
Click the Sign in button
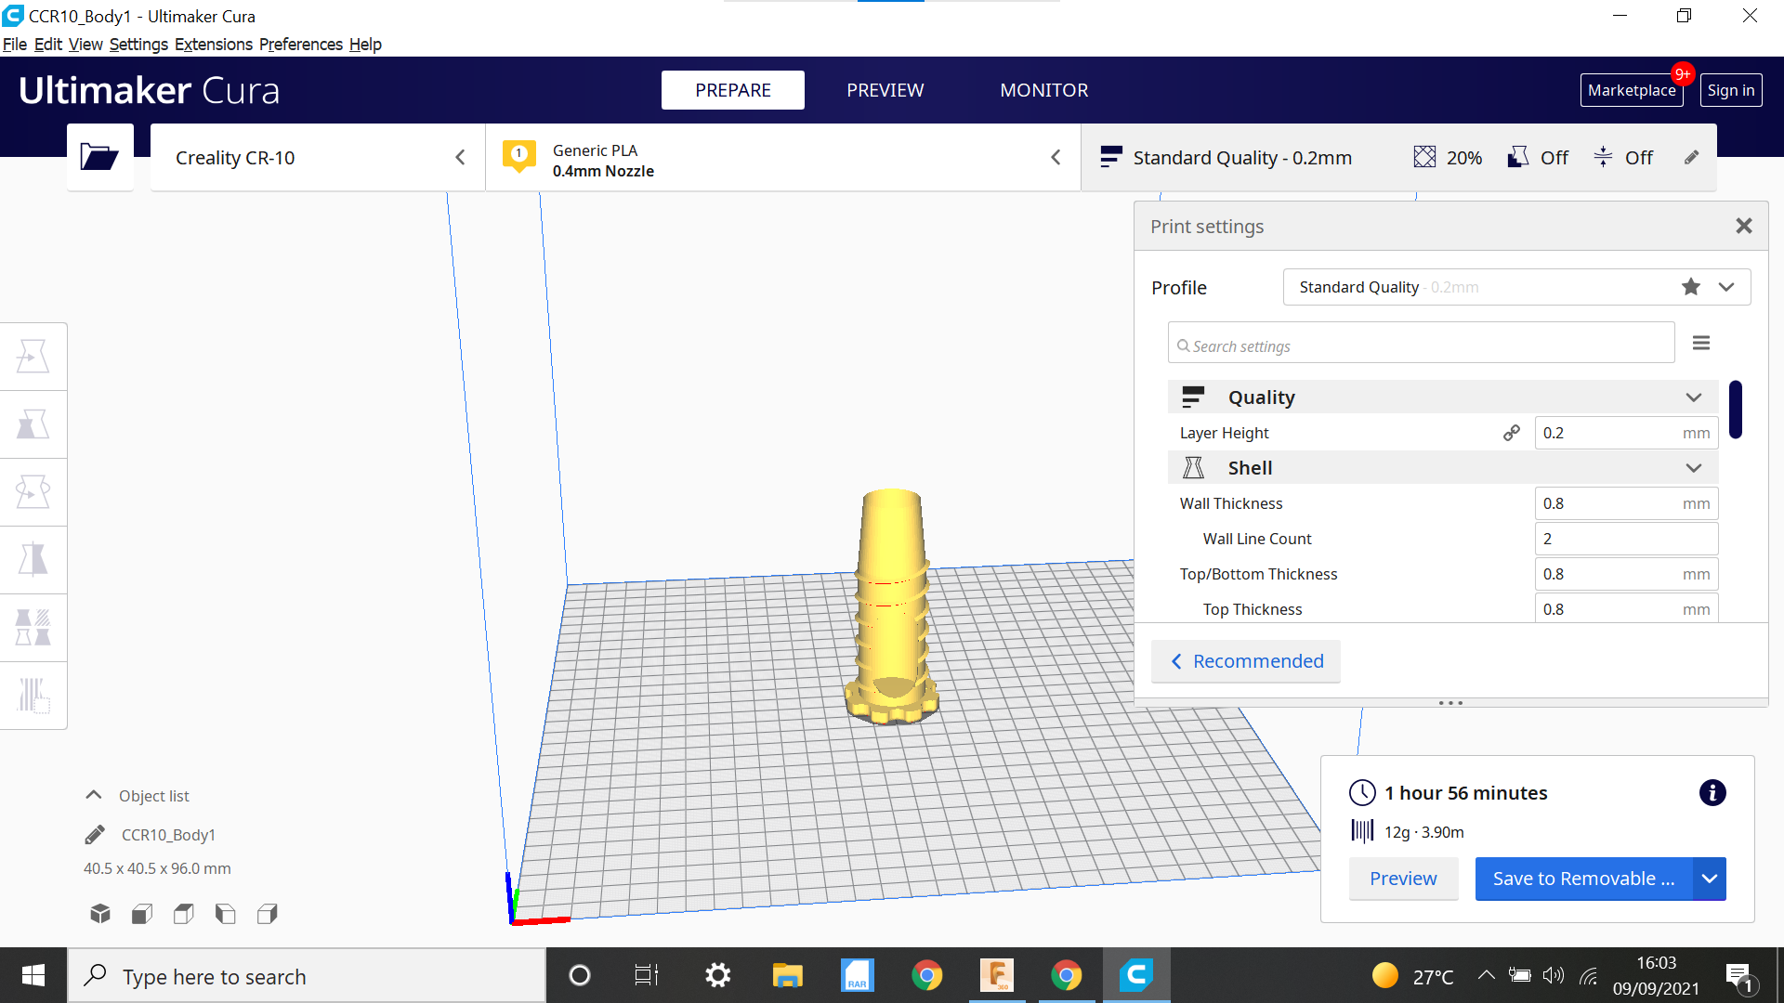(x=1731, y=90)
